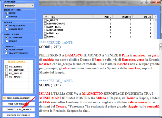Click the context panel scrollbar thumb

click(x=161, y=46)
